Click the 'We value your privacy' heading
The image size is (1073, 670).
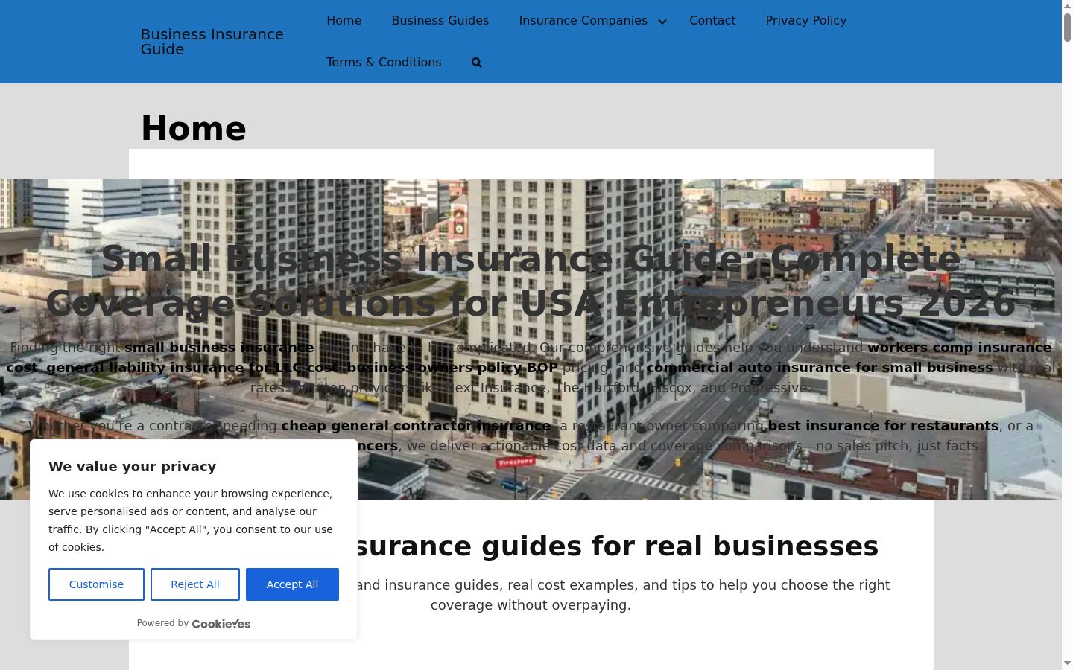(133, 467)
